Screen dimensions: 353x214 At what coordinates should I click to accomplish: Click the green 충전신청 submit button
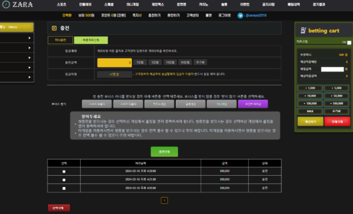[x=164, y=152]
